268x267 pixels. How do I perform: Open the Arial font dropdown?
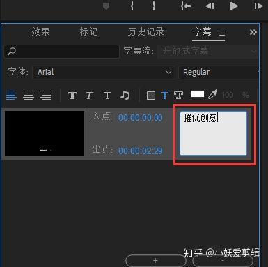(104, 72)
